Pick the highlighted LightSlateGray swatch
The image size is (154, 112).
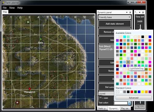point(128,62)
